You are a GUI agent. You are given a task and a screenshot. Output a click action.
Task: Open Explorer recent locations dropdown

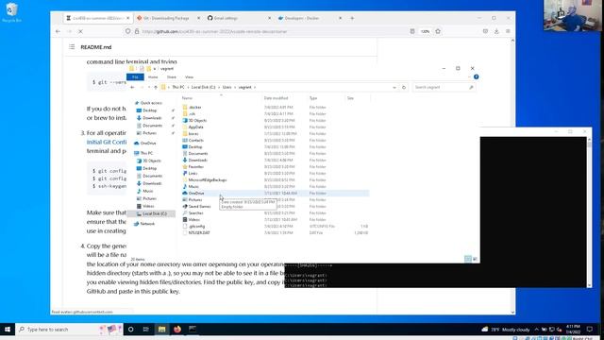pyautogui.click(x=149, y=88)
